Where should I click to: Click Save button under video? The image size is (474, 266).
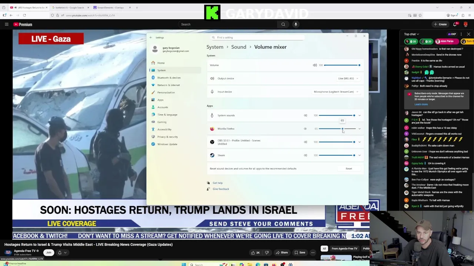click(x=300, y=253)
